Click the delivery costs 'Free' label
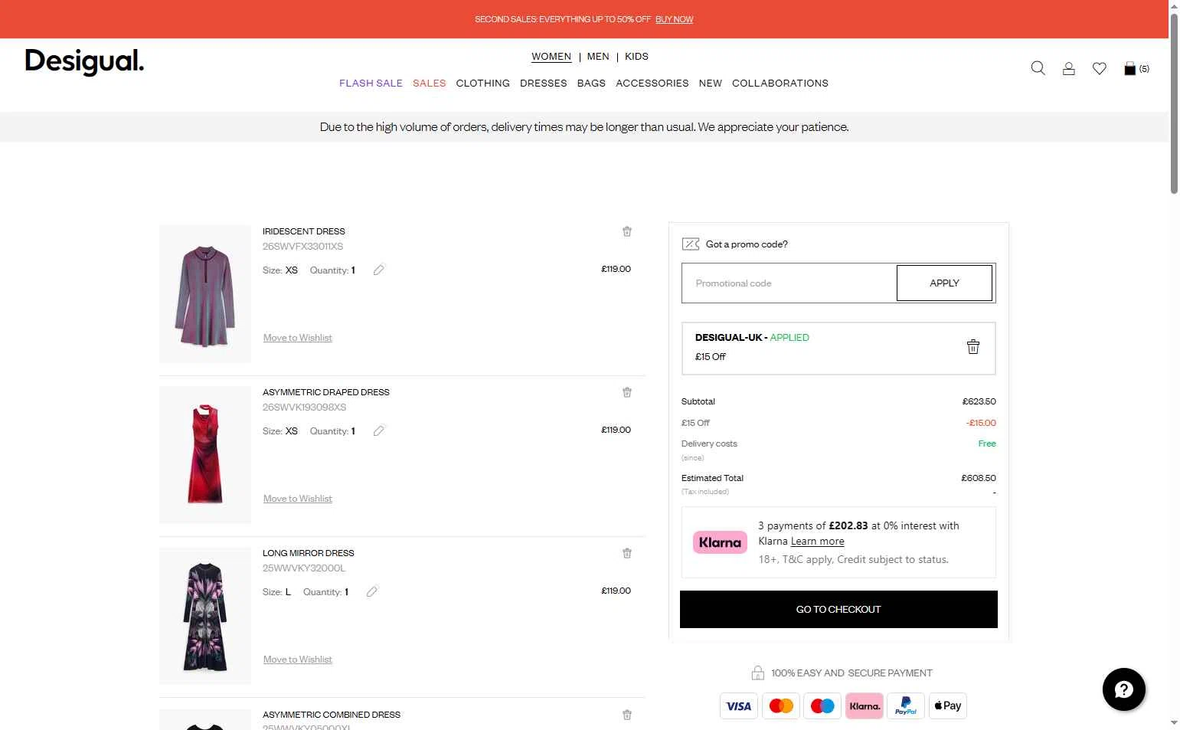This screenshot has width=1180, height=730. [x=987, y=444]
